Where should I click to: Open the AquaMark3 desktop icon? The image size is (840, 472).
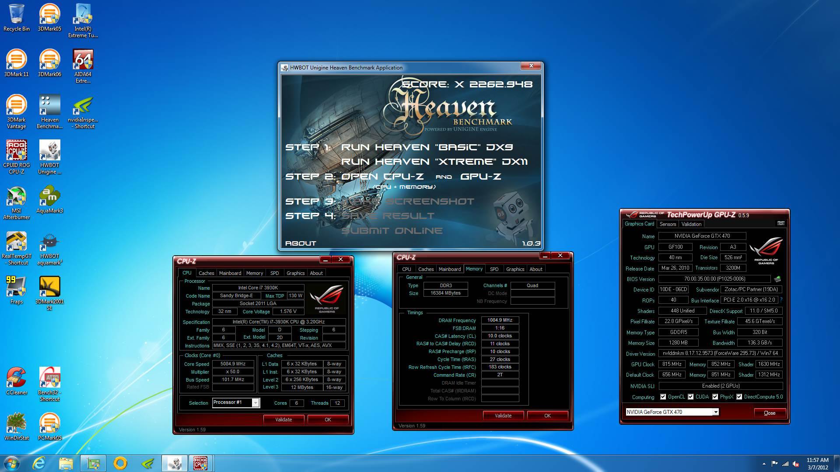pyautogui.click(x=49, y=199)
